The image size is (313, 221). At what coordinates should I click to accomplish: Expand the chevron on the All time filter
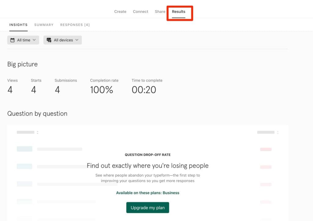coord(34,40)
